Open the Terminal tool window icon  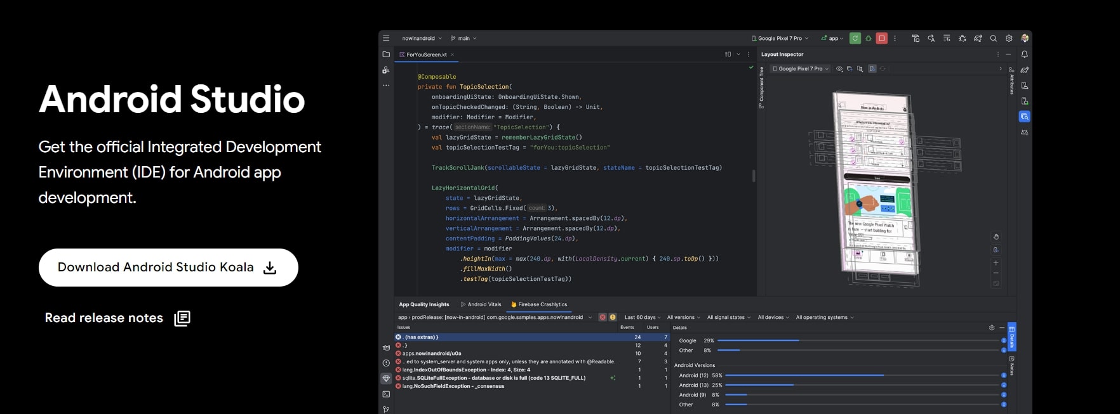click(x=386, y=394)
